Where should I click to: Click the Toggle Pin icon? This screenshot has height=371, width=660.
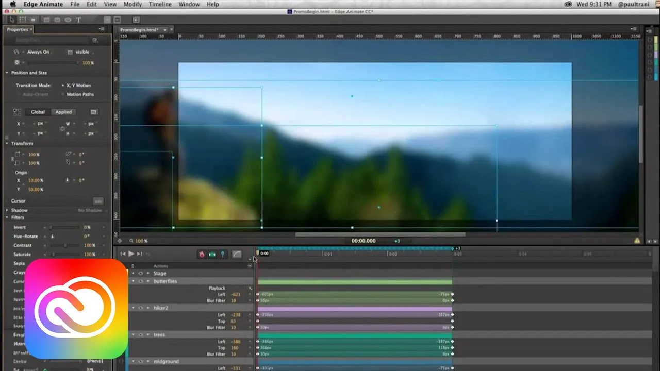[x=223, y=254]
